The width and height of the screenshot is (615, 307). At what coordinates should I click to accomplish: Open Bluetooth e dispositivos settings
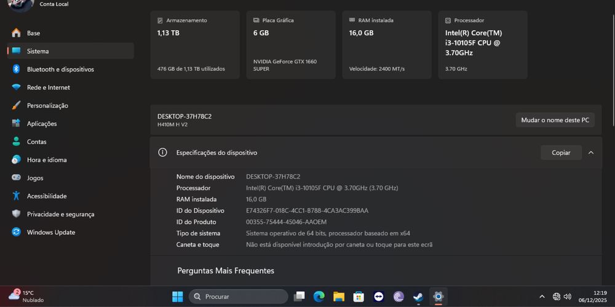(71, 69)
